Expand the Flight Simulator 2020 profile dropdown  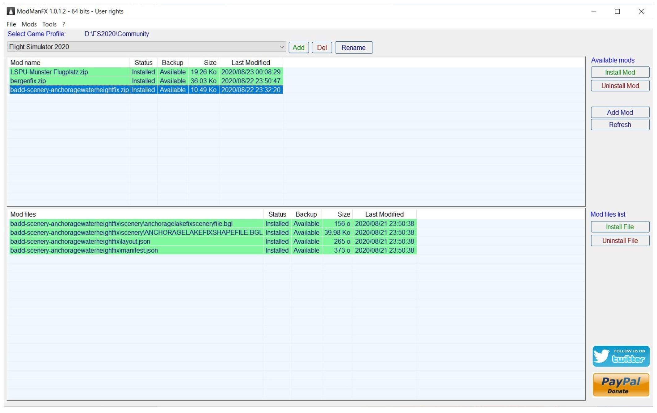[x=281, y=47]
